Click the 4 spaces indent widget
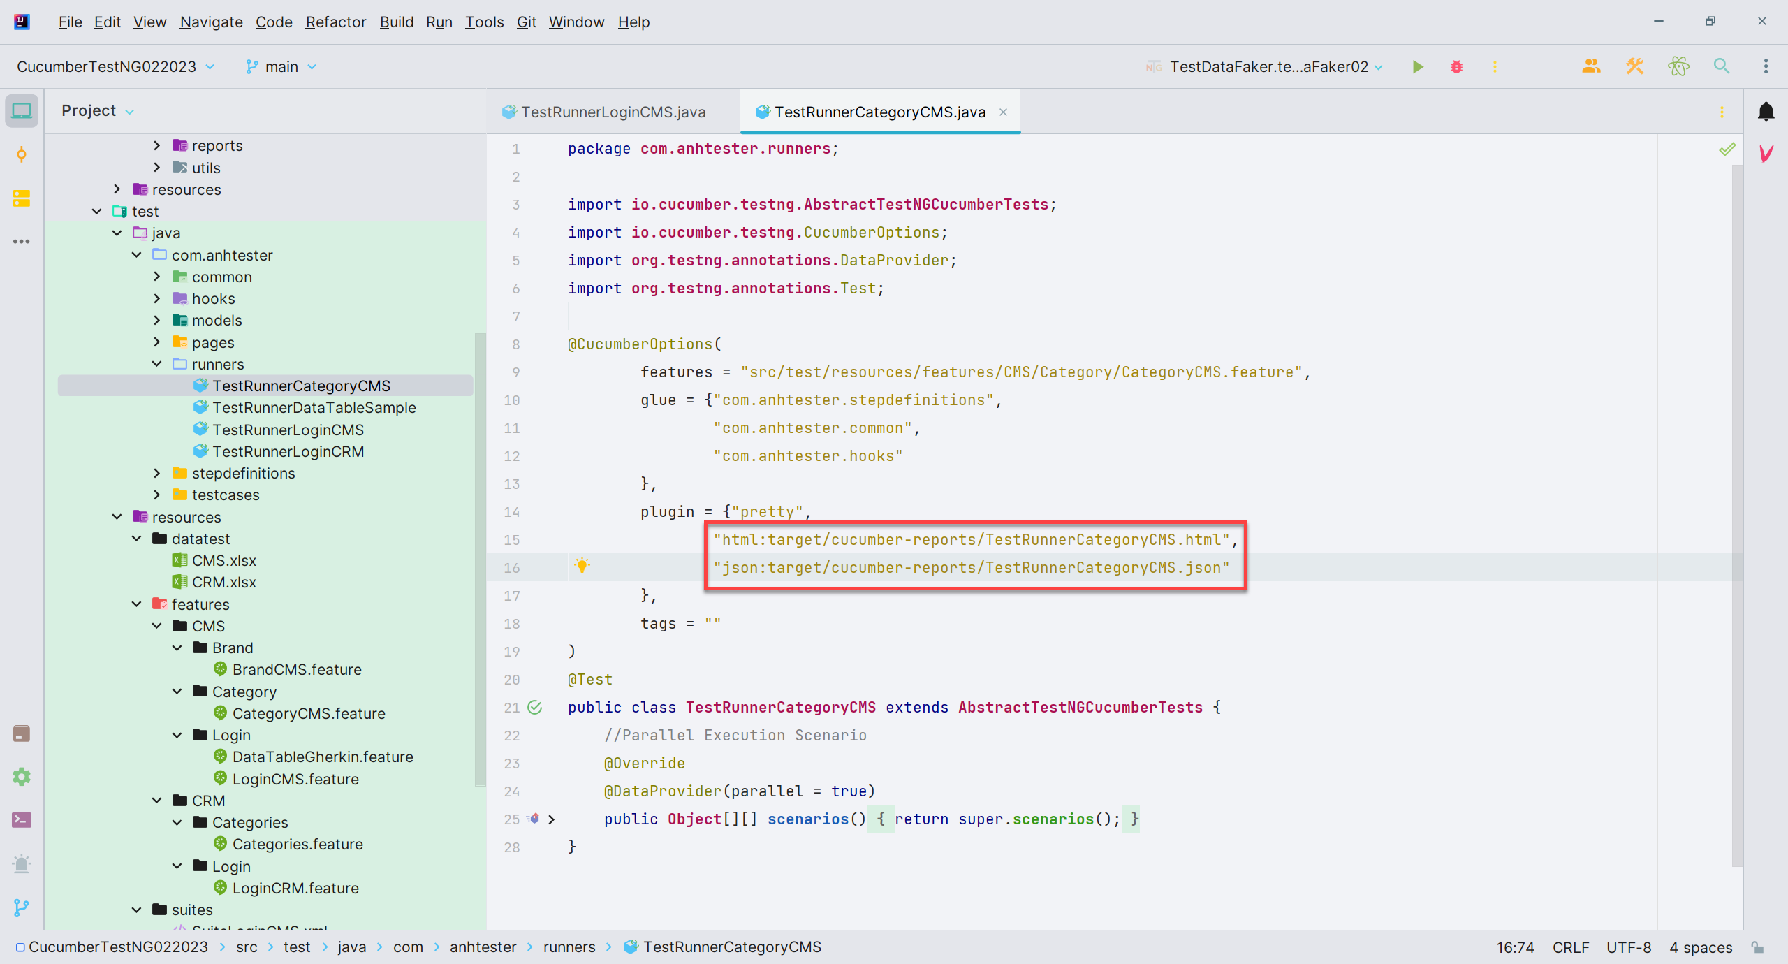1788x964 pixels. (x=1701, y=947)
